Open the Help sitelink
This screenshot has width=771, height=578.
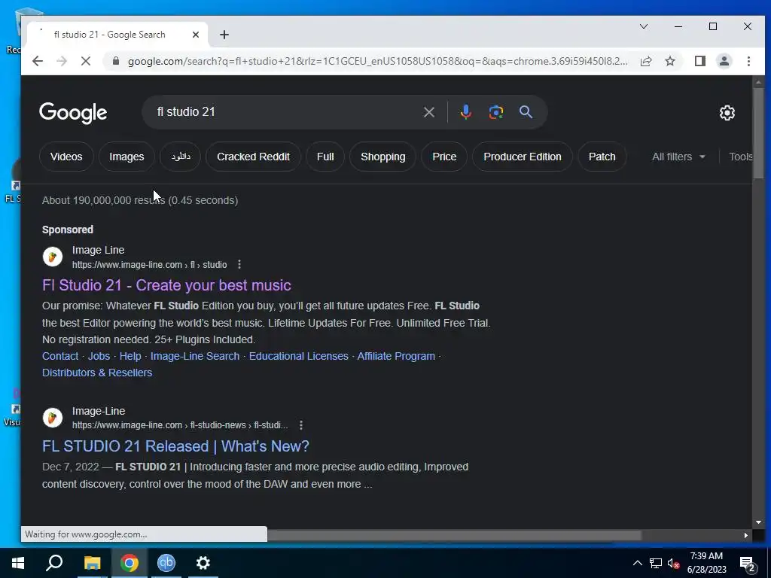(x=130, y=356)
